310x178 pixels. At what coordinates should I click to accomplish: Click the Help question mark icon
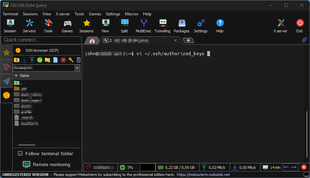click(220, 26)
